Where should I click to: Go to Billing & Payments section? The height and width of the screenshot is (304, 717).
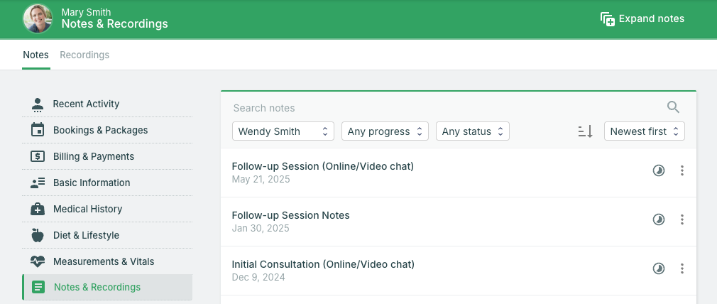[x=93, y=156]
